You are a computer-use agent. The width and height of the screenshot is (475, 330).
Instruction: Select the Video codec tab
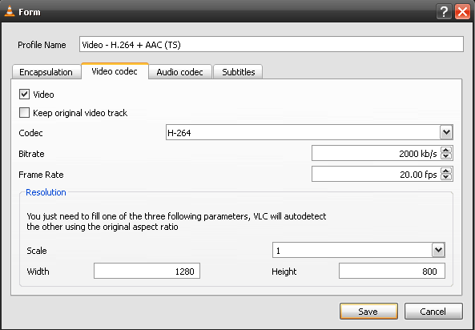coord(115,71)
